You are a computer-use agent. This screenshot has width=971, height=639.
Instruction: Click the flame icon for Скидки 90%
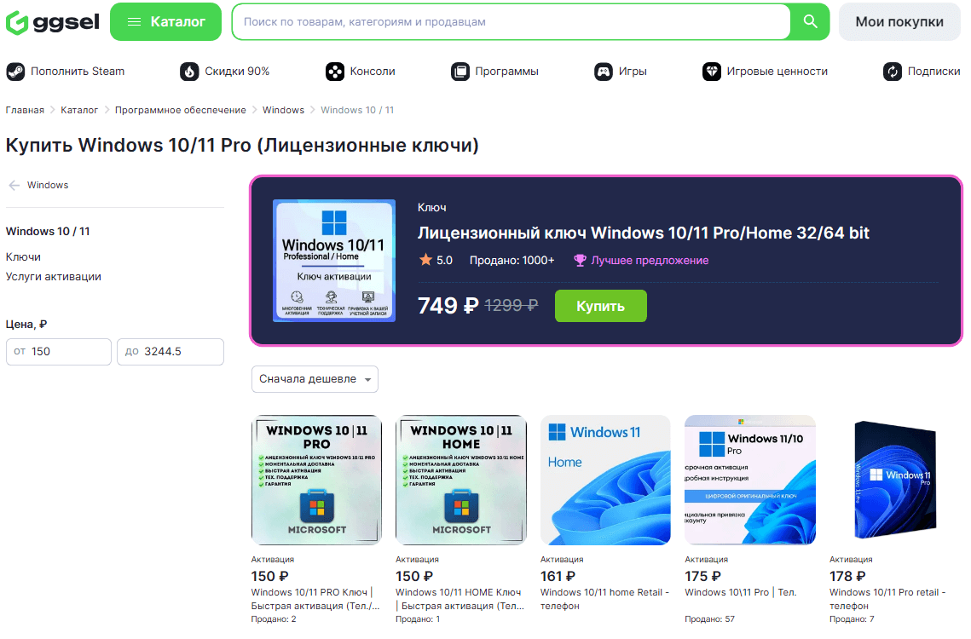(x=189, y=72)
